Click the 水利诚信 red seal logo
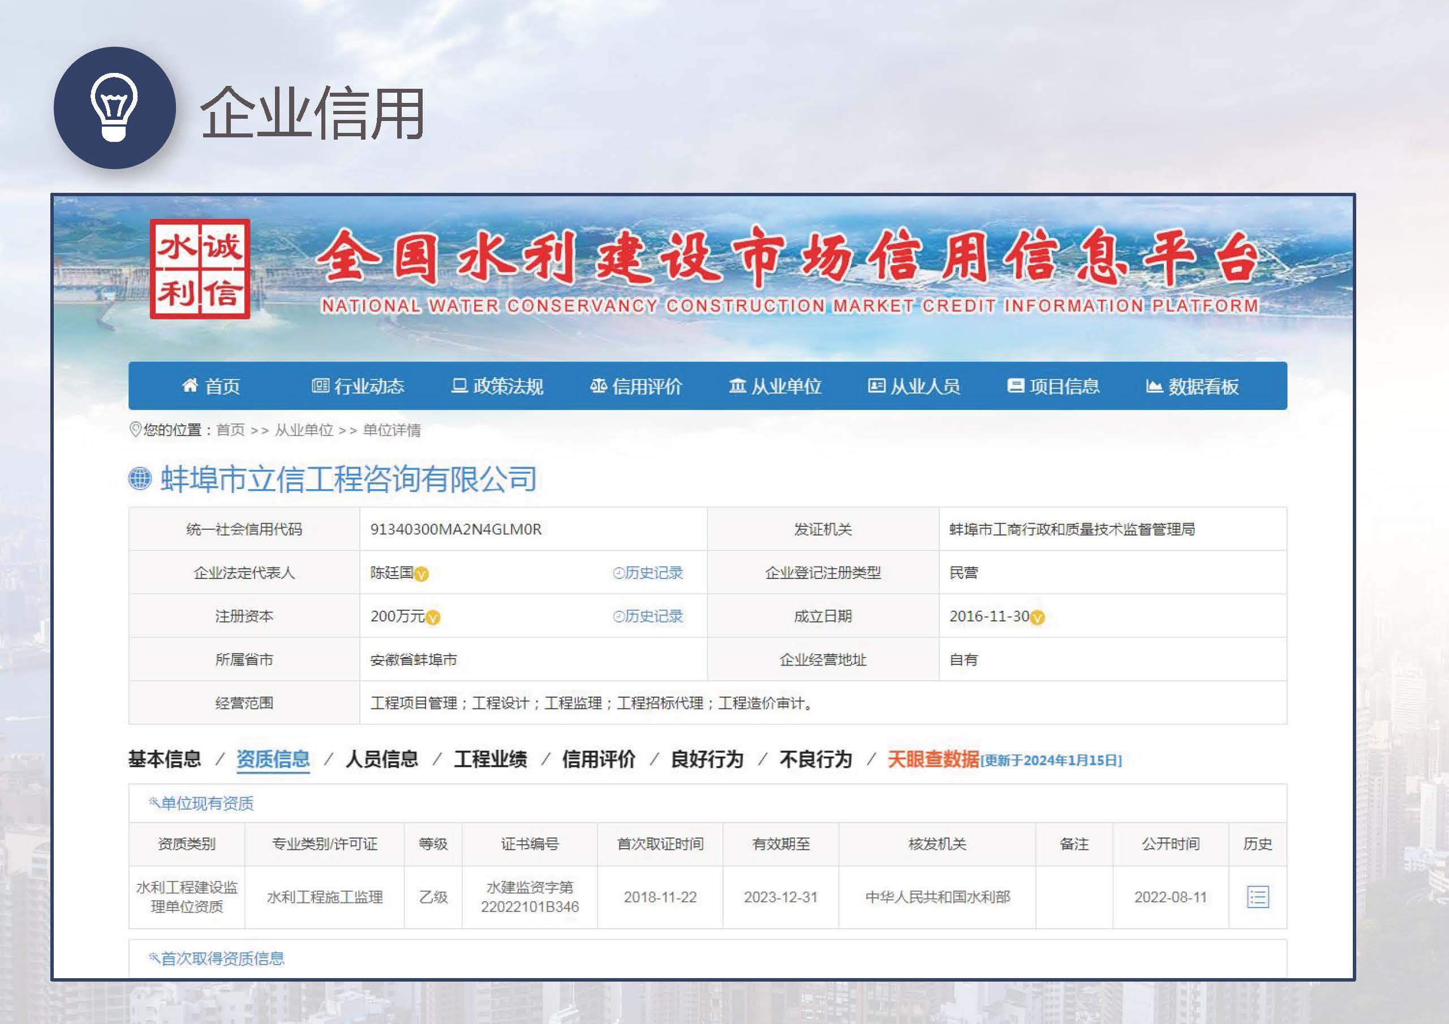 pos(199,269)
